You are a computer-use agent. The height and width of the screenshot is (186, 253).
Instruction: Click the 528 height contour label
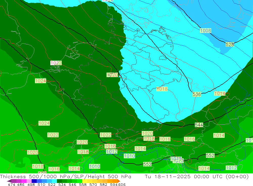tap(230, 44)
